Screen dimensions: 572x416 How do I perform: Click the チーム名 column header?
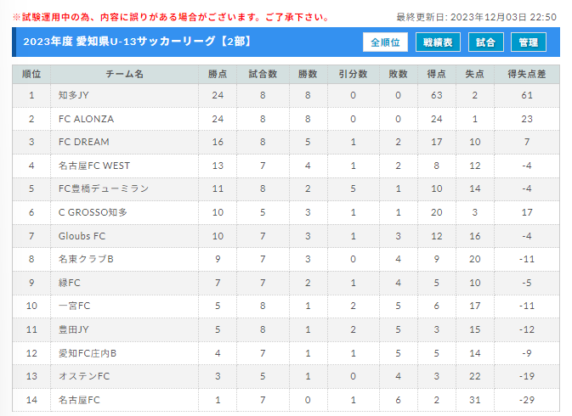tap(124, 75)
